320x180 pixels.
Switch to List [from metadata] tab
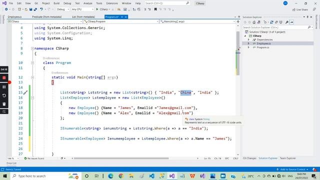[x=83, y=17]
